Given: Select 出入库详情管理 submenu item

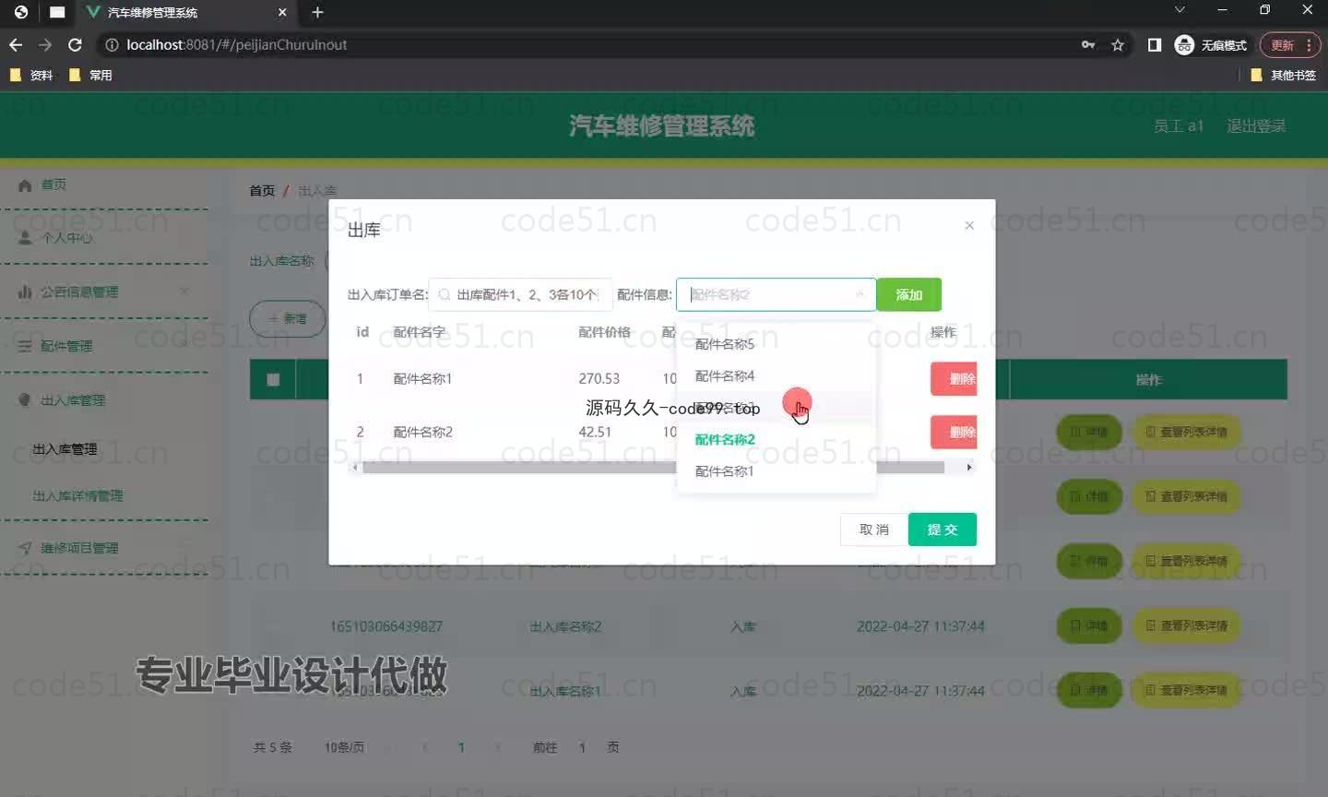Looking at the screenshot, I should (x=77, y=496).
